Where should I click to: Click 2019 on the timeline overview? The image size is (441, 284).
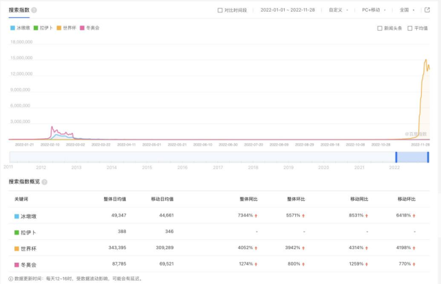tap(288, 168)
